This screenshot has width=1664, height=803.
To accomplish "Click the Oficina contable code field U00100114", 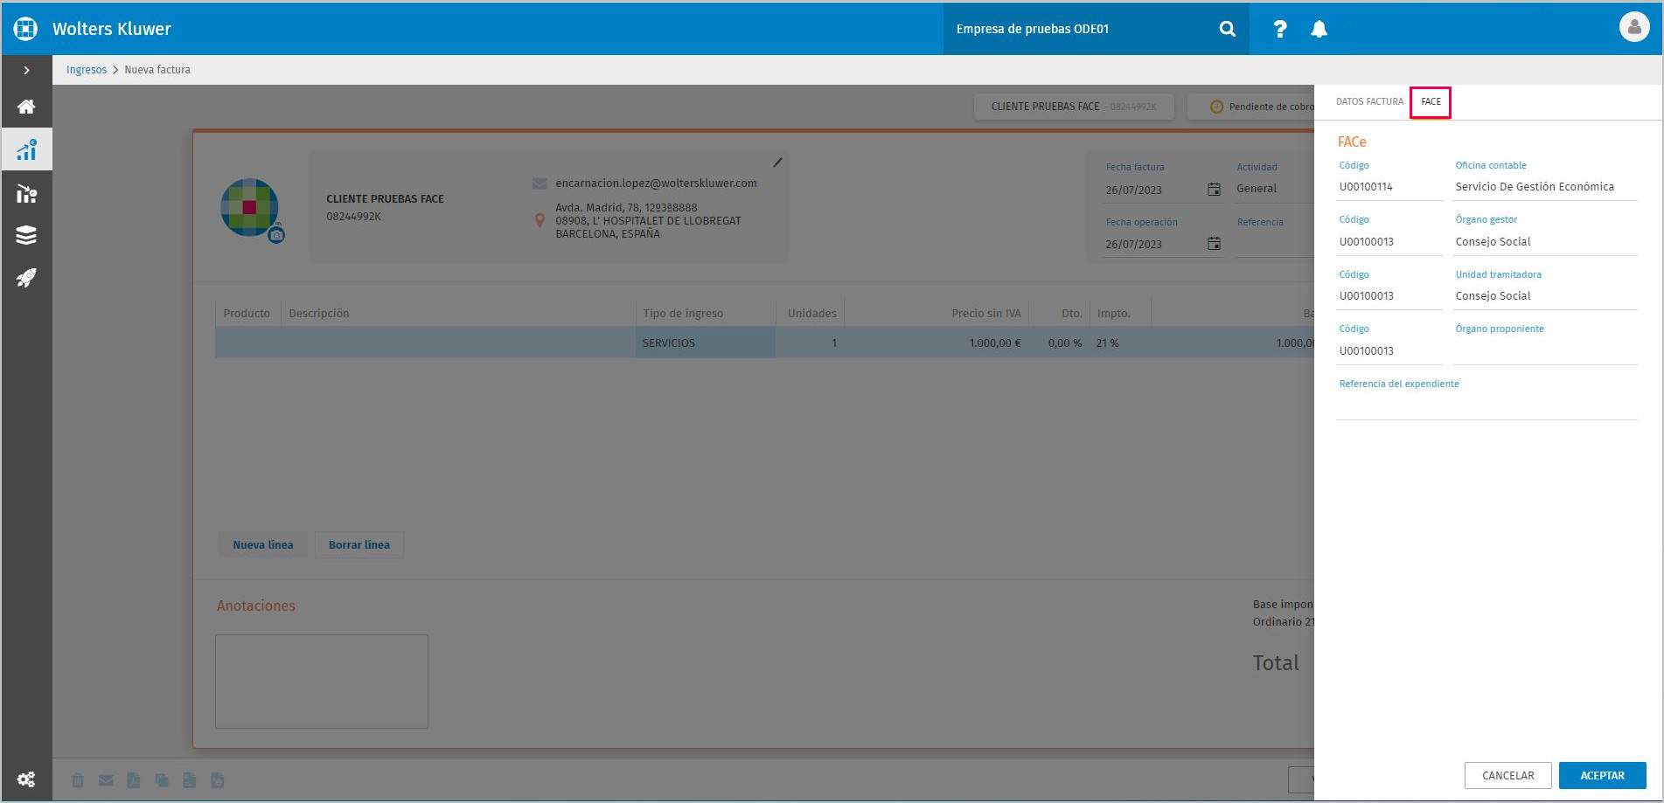I will [x=1389, y=187].
